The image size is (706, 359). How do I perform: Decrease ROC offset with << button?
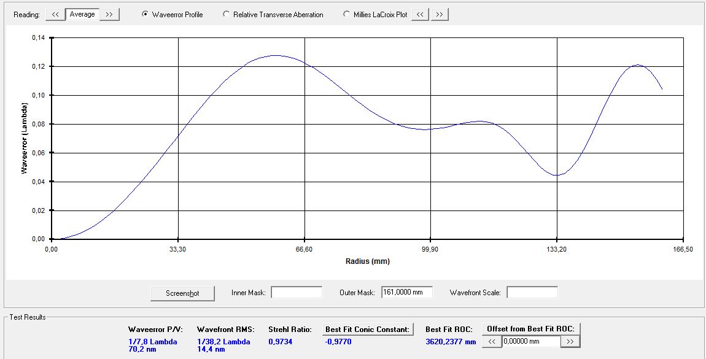(492, 341)
